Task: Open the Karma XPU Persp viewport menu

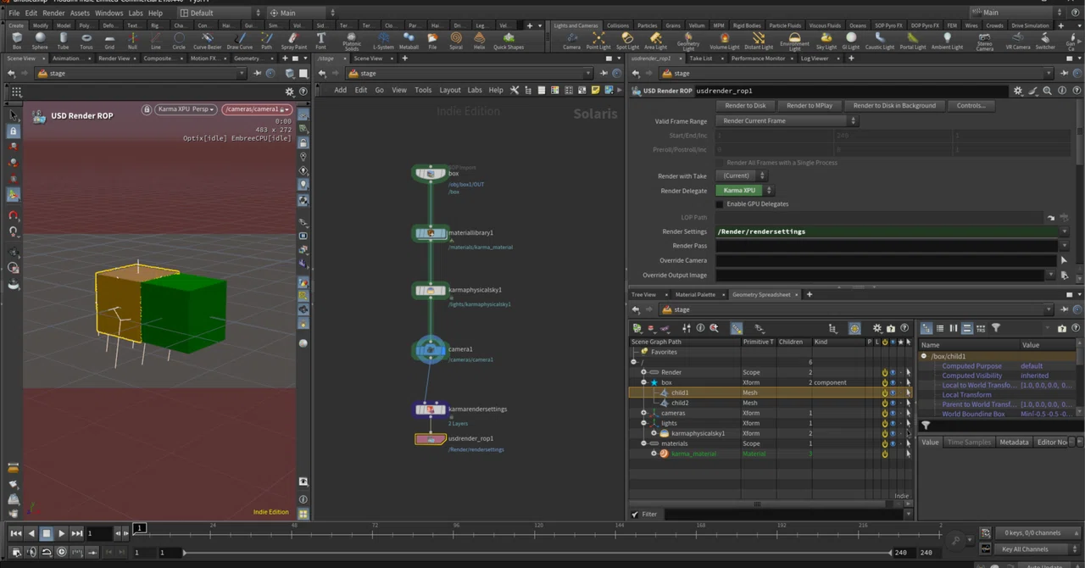Action: (185, 109)
